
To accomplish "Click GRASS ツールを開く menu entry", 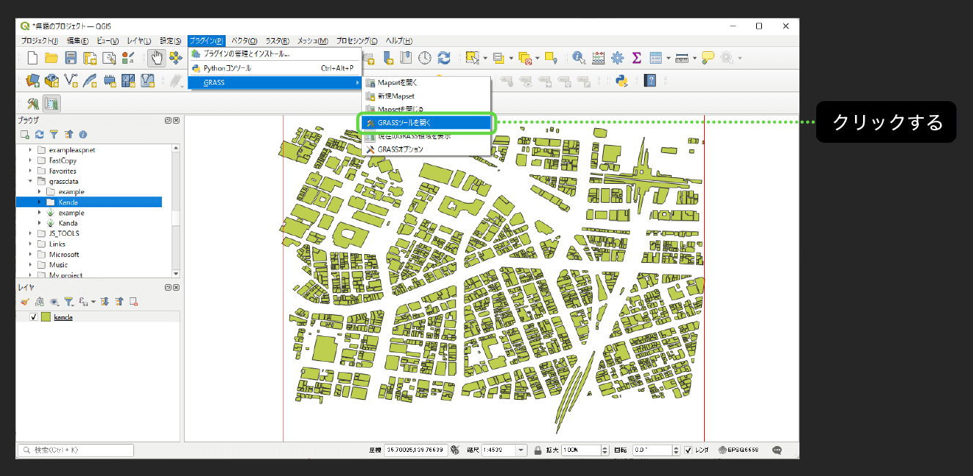I will [426, 123].
